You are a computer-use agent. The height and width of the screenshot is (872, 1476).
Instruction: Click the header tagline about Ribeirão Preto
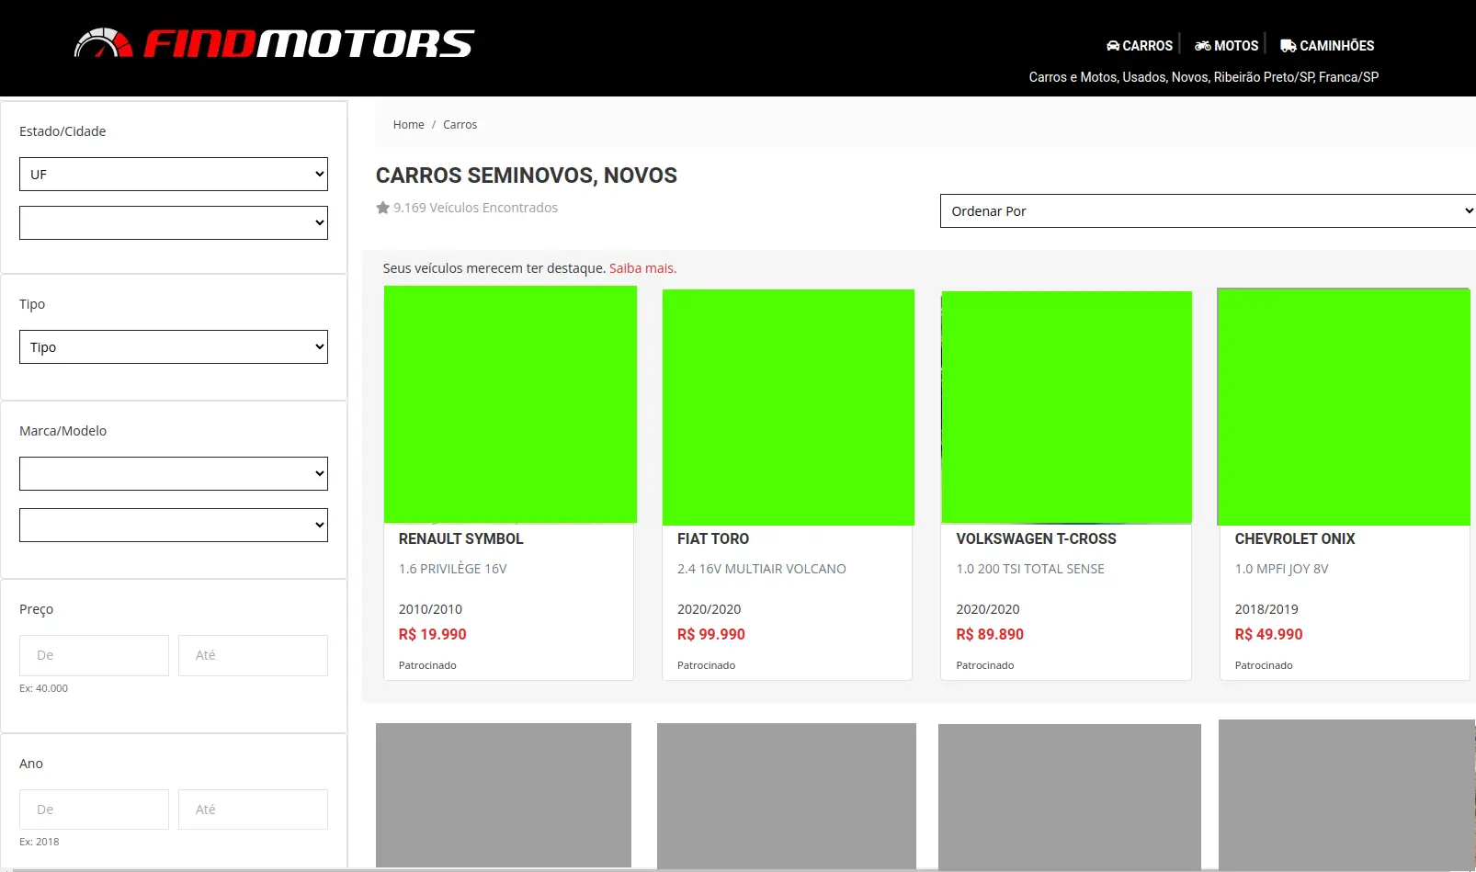(1204, 77)
